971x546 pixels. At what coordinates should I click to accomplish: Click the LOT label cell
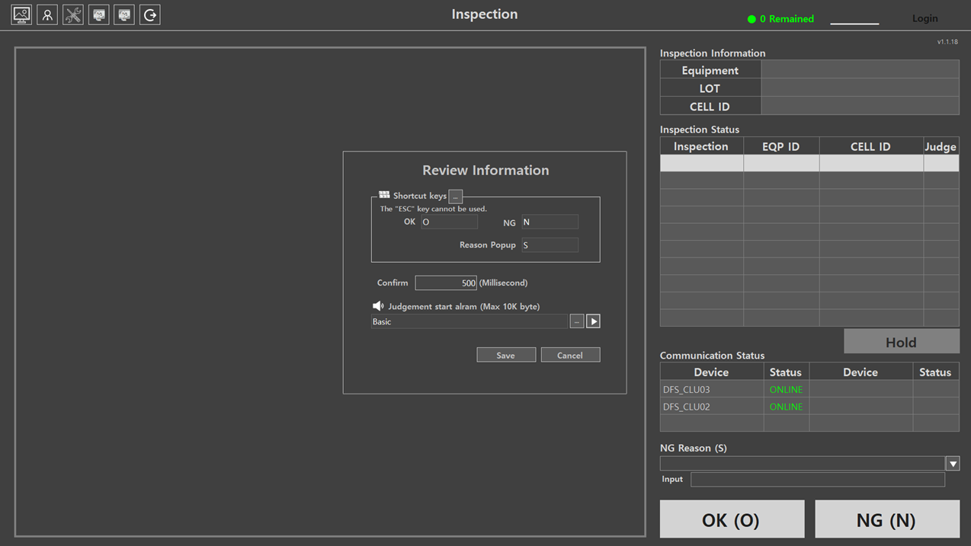coord(710,88)
